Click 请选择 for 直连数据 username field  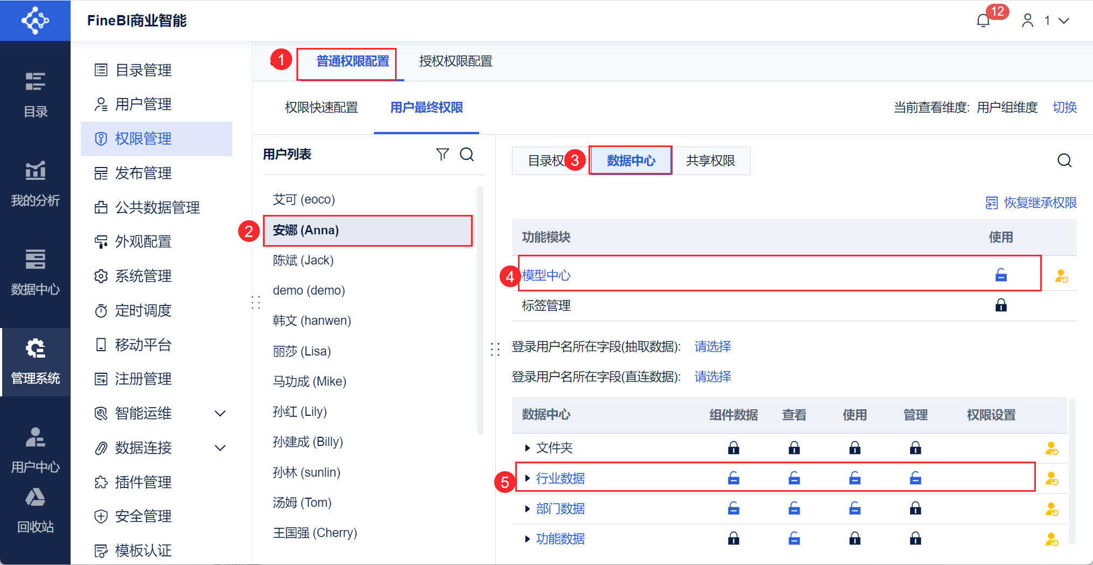coord(712,376)
